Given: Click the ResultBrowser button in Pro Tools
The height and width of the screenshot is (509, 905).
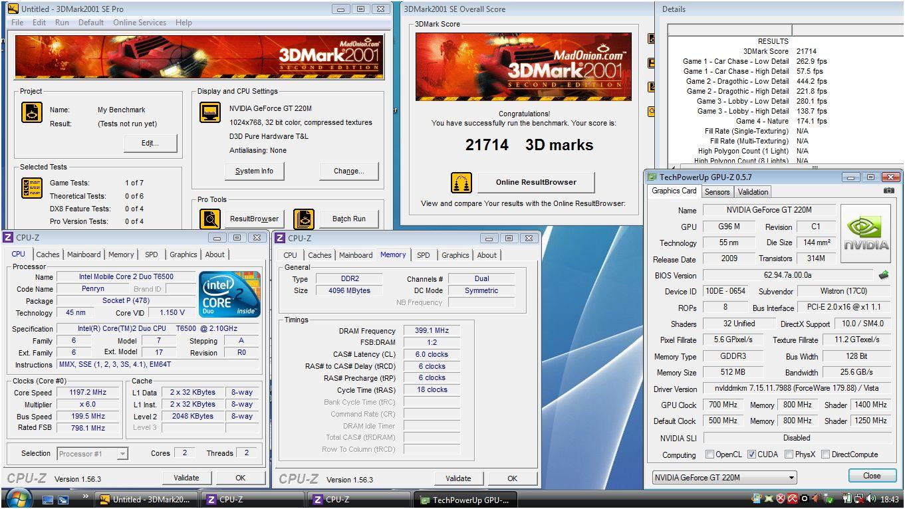Looking at the screenshot, I should 254,219.
